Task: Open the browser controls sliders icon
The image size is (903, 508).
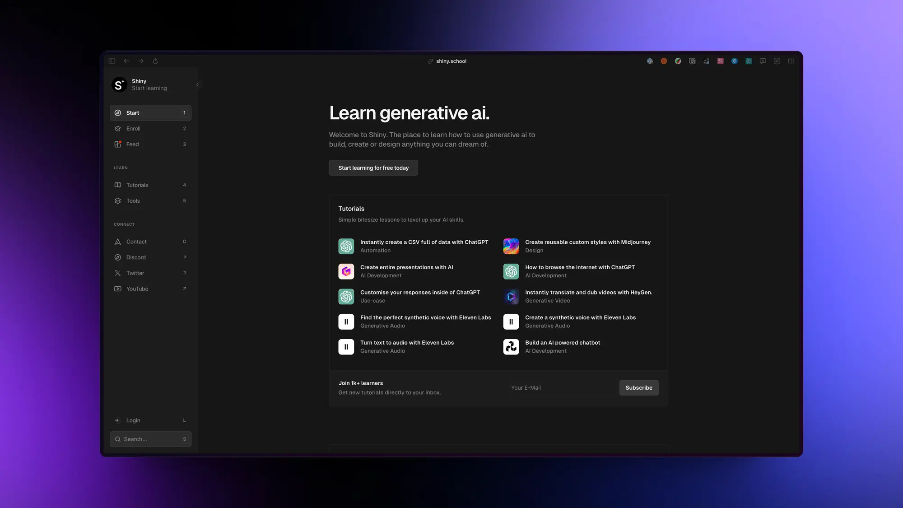Action: tap(777, 61)
